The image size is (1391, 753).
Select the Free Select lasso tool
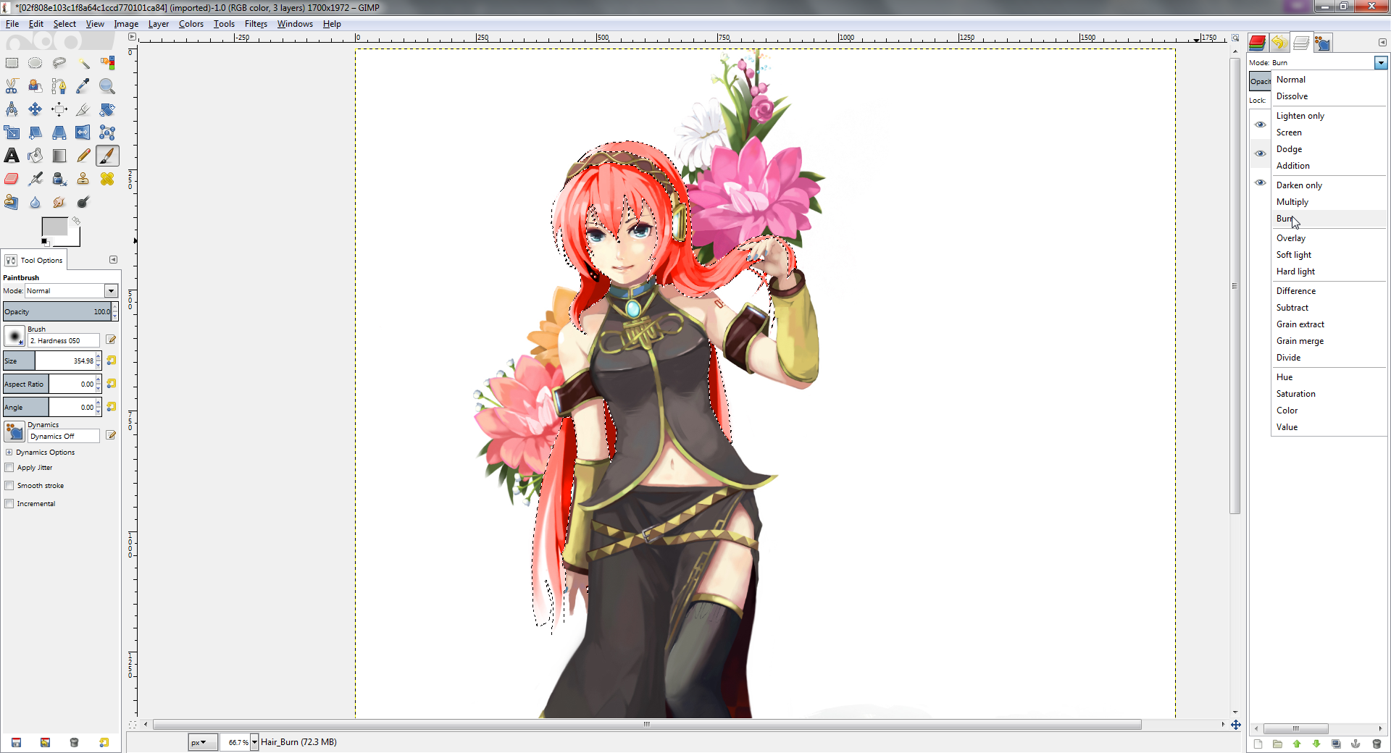[x=59, y=63]
